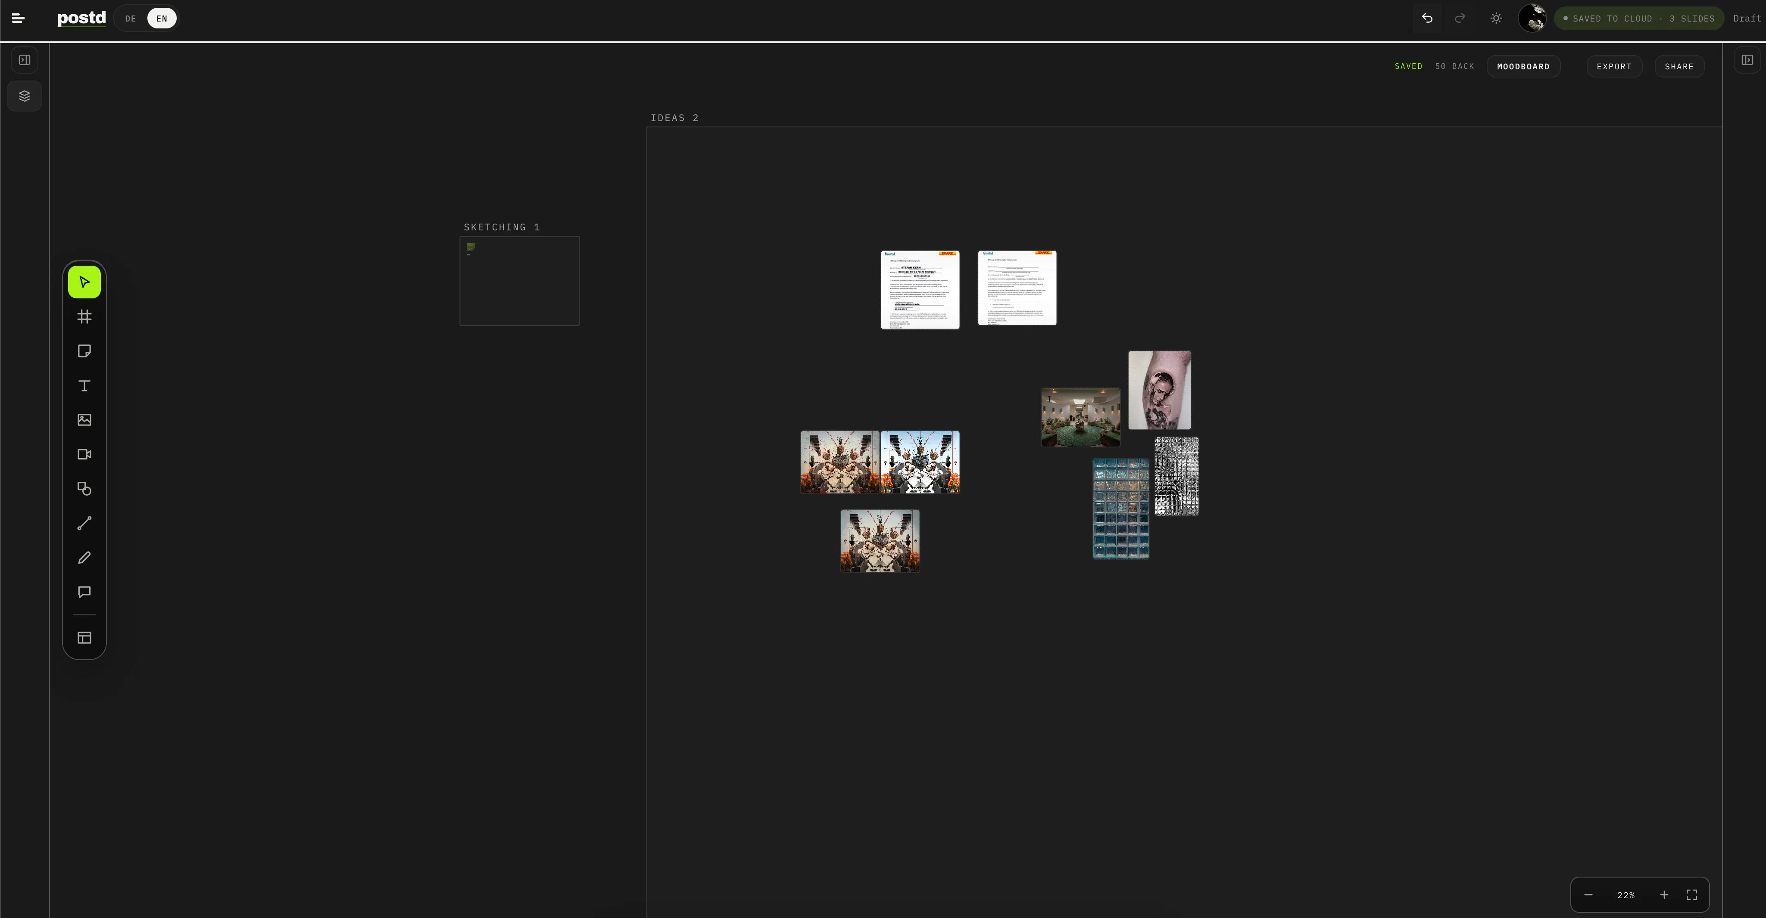Screen dimensions: 1766x918
Task: Select the image tool
Action: tap(84, 420)
